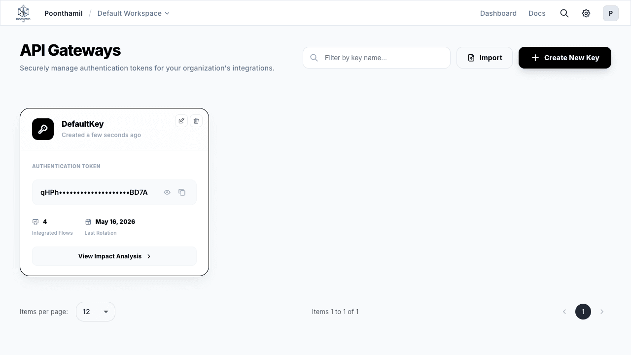
Task: Open the P user avatar menu
Action: point(611,13)
